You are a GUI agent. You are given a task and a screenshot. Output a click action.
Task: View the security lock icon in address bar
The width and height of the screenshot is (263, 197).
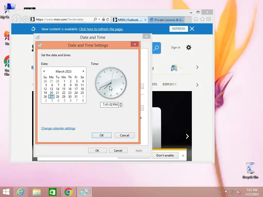click(104, 19)
